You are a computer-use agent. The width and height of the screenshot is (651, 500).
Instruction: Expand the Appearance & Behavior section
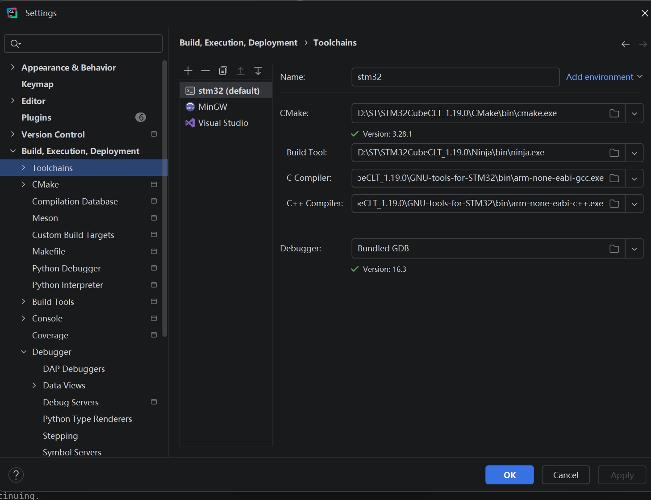tap(13, 67)
